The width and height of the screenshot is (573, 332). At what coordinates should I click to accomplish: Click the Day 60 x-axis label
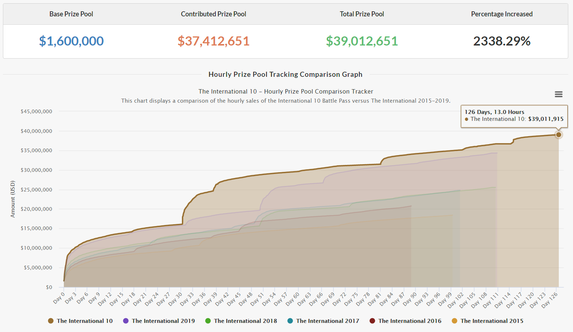click(x=292, y=299)
